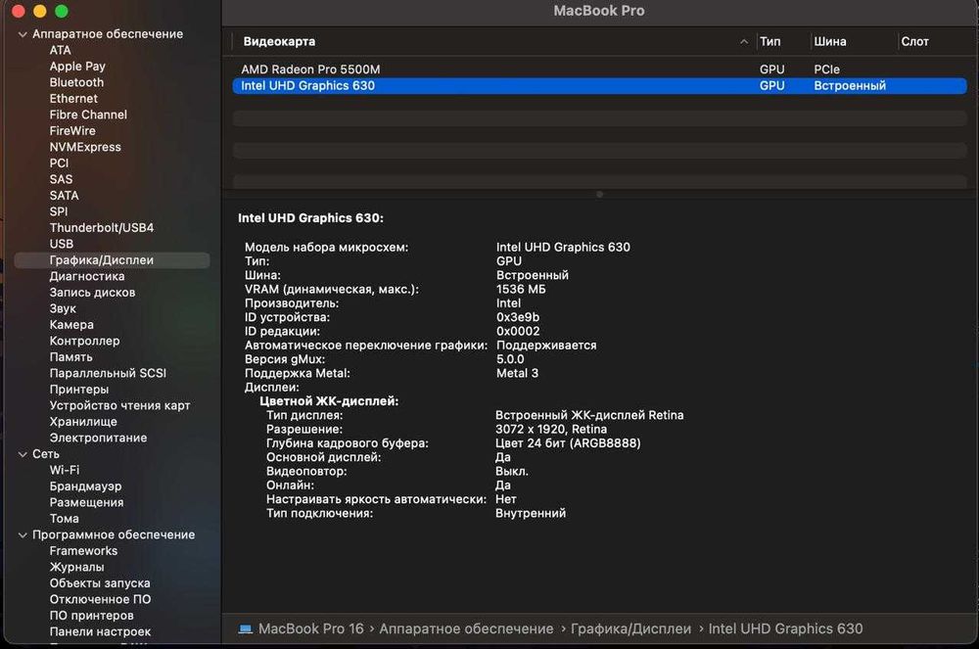
Task: Click the resolution value 3072 x 1920, Retina
Action: click(550, 430)
